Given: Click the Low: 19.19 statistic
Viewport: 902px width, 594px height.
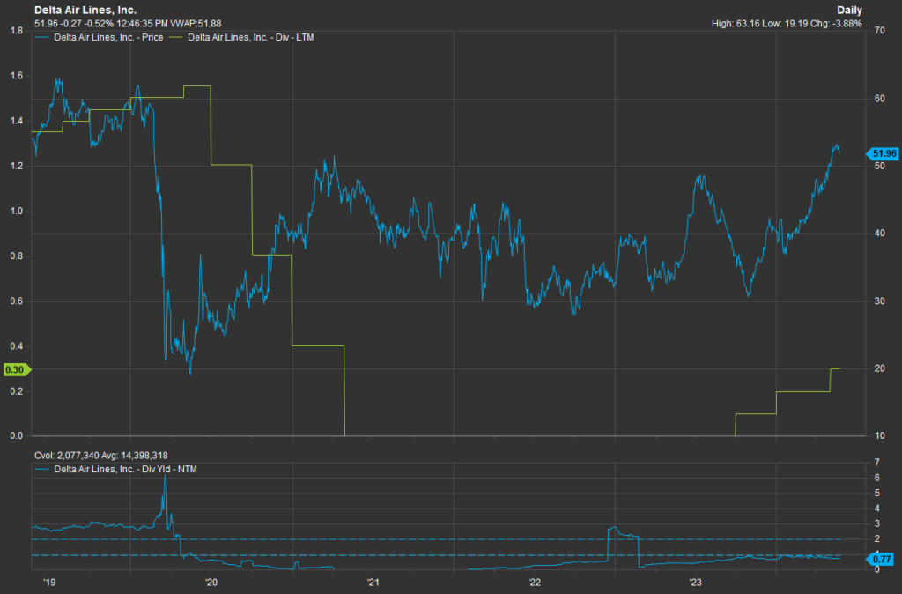Looking at the screenshot, I should point(783,24).
